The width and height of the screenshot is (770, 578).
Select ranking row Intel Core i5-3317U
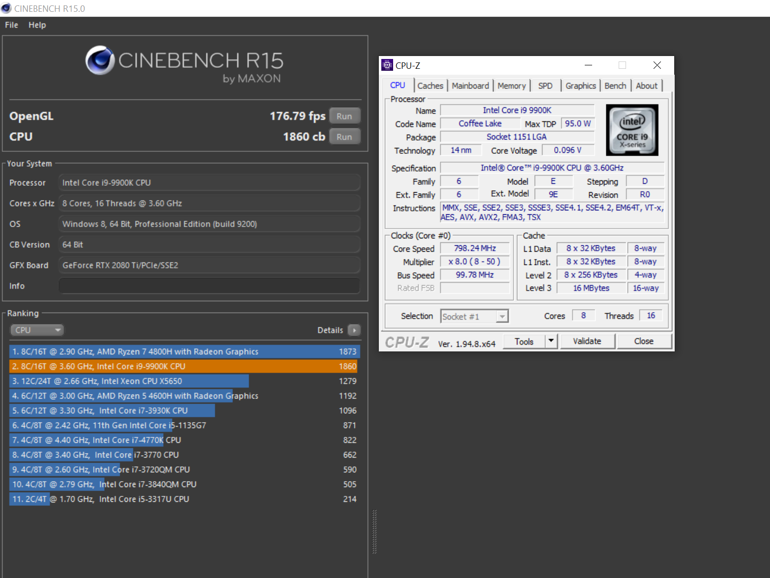pyautogui.click(x=185, y=499)
